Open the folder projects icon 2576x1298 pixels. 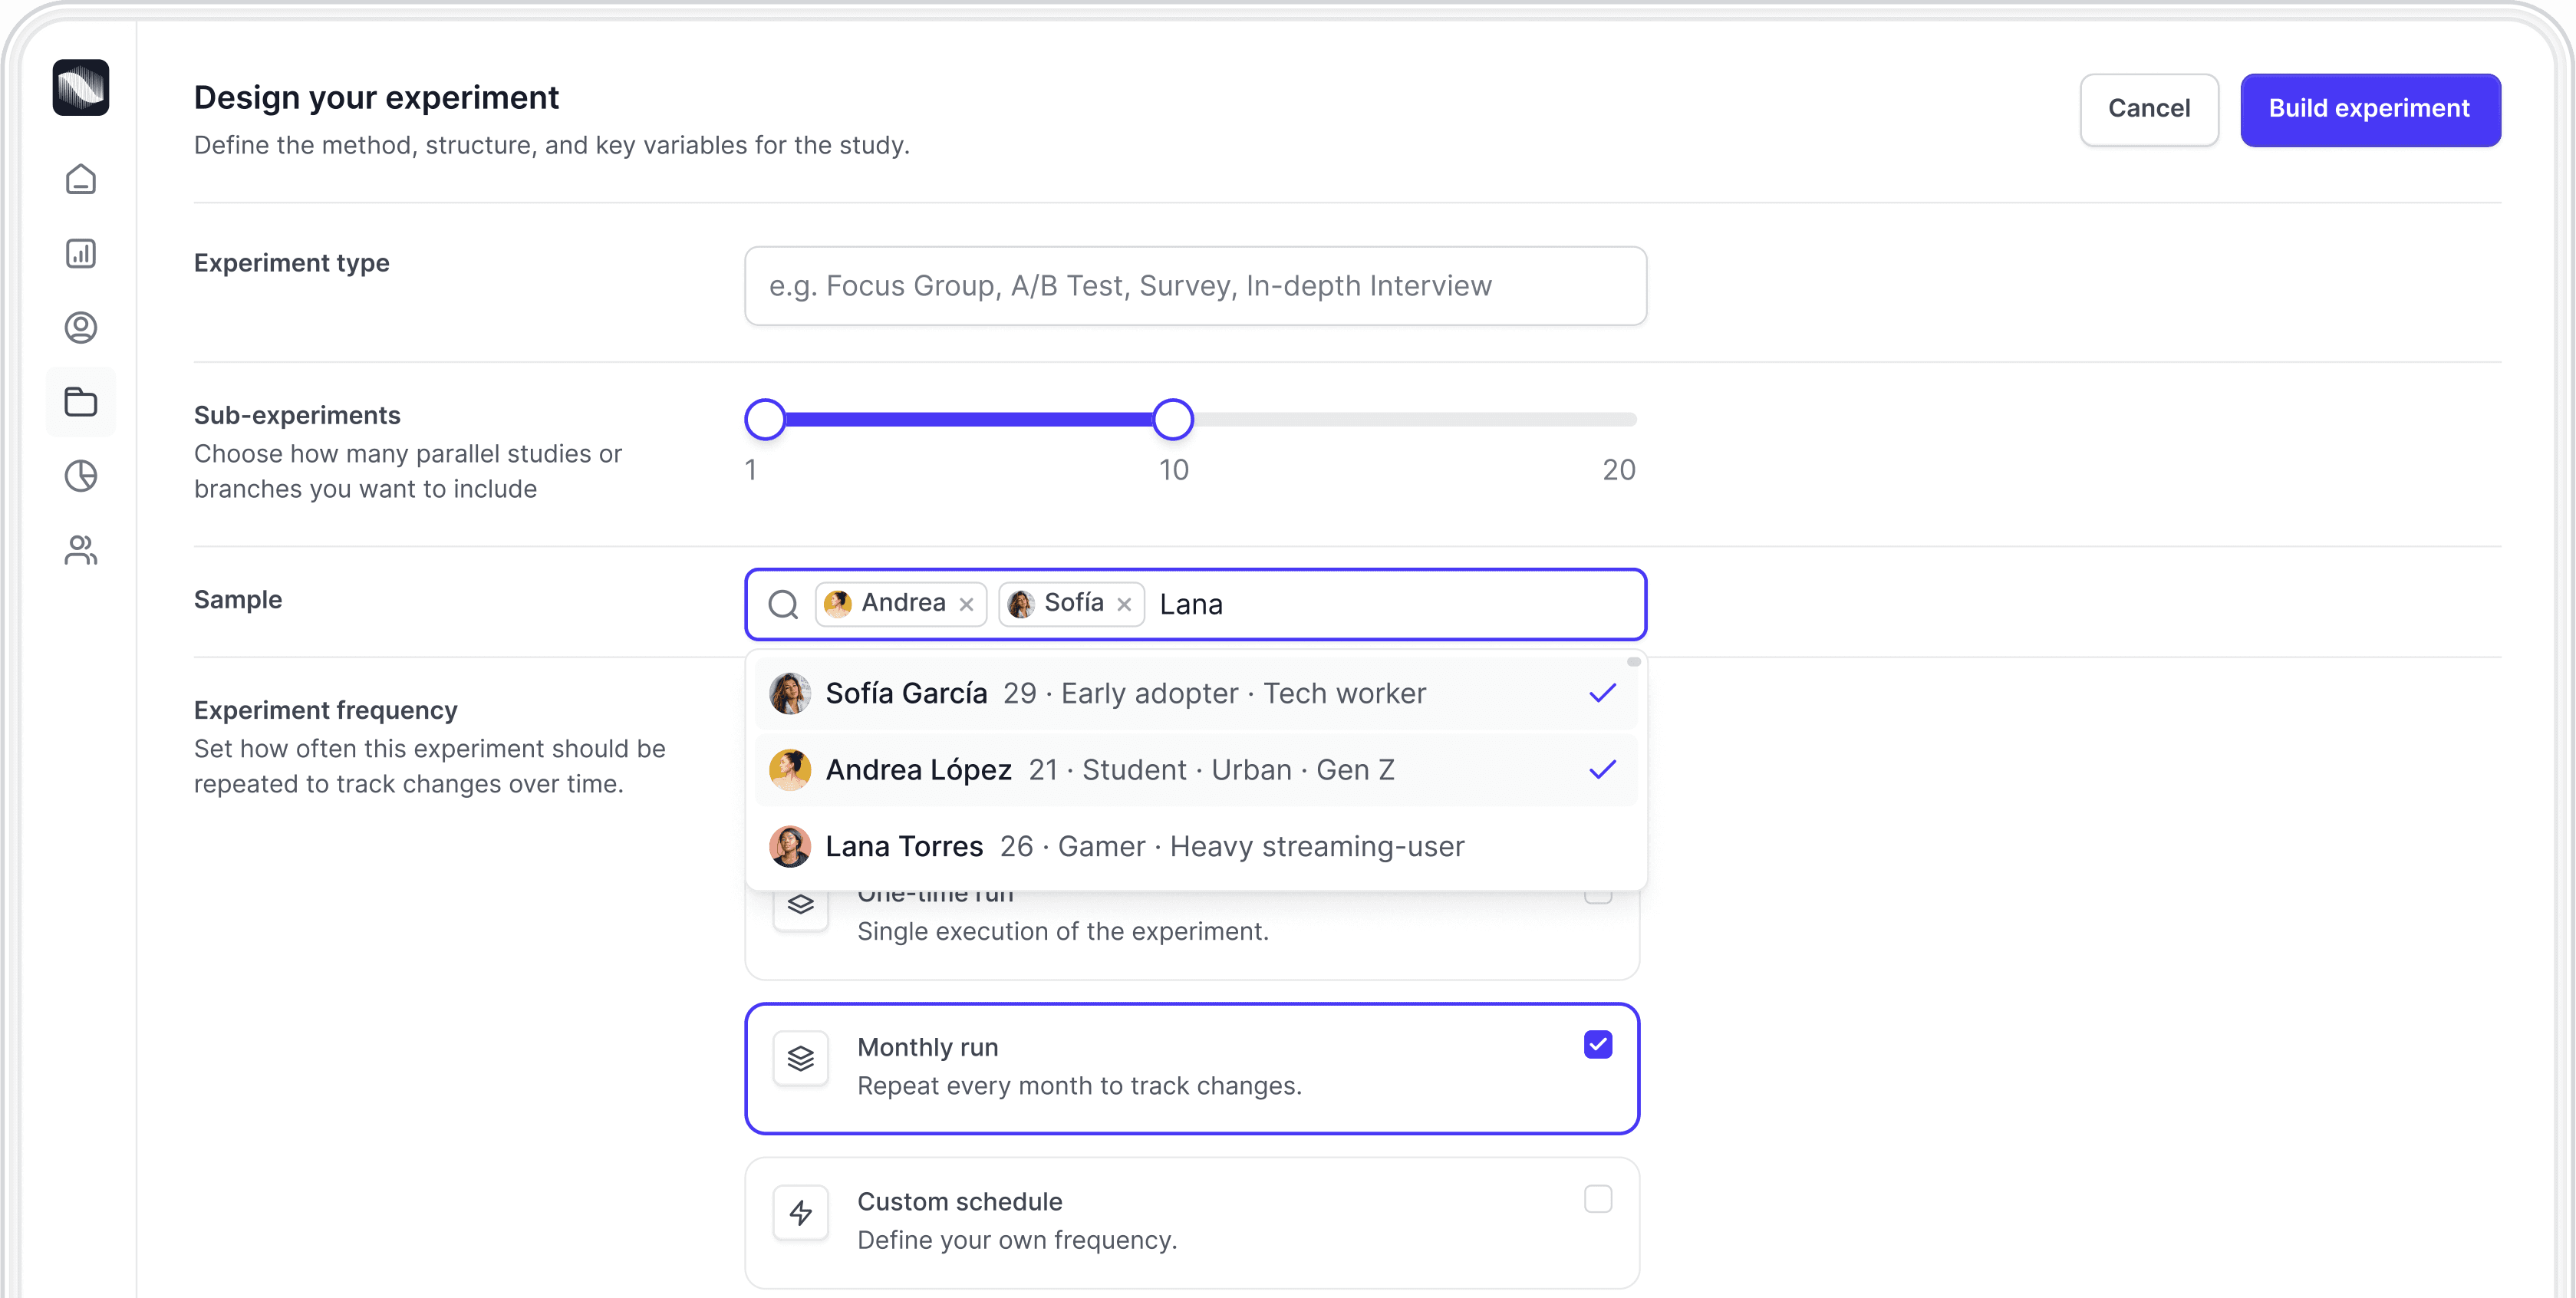pos(81,402)
